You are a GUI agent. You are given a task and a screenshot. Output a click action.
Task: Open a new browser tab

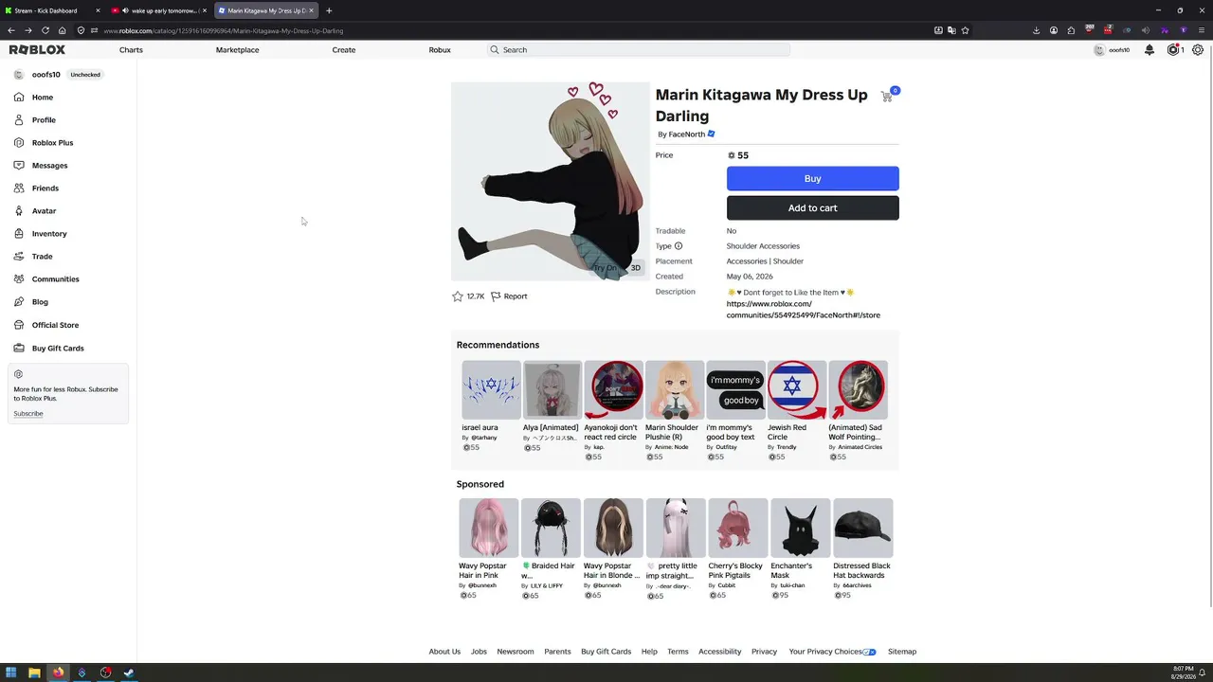pos(329,10)
